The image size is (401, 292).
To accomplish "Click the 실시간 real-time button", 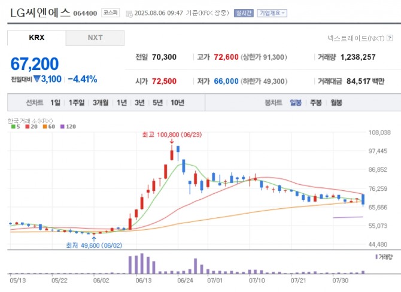I will click(x=243, y=13).
